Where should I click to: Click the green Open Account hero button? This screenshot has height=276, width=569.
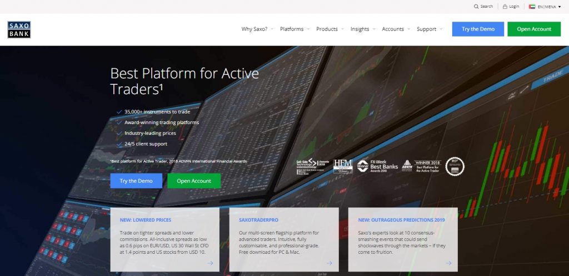(x=194, y=181)
